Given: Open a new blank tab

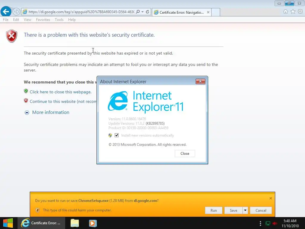Looking at the screenshot, I should click(216, 12).
